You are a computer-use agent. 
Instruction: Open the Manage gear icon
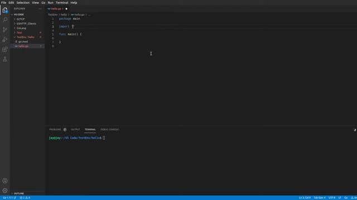tap(5, 191)
